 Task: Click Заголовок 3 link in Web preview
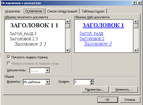pyautogui.click(x=98, y=44)
